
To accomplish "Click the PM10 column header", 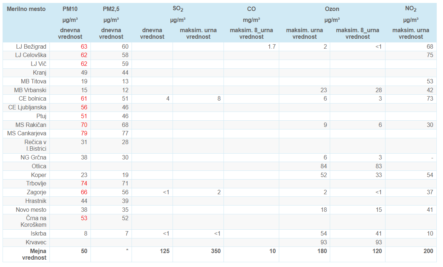I will (x=70, y=9).
